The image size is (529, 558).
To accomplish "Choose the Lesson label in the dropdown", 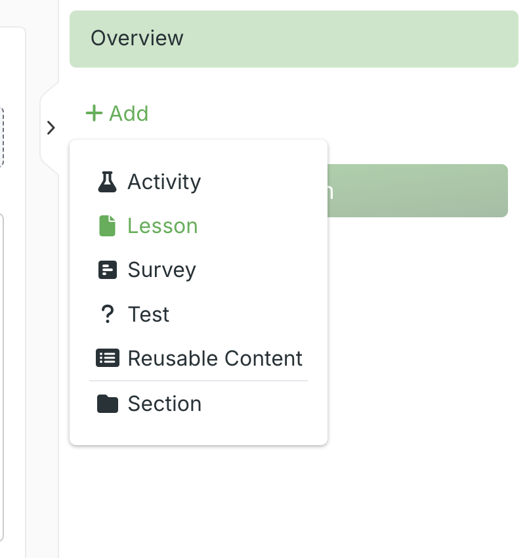I will point(162,226).
